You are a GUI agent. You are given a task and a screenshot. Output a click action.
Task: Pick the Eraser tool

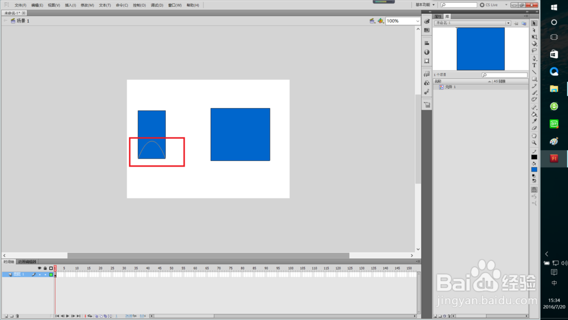534,128
